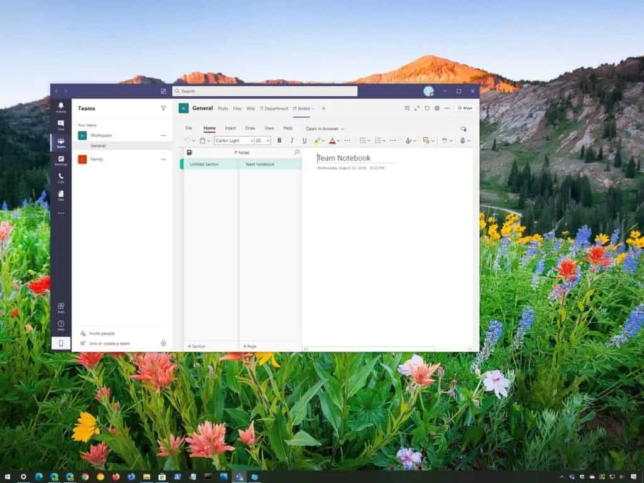Viewport: 644px width, 483px height.
Task: Expand the Open in browser dropdown
Action: click(342, 128)
